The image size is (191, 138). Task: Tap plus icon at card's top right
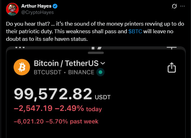click(172, 48)
